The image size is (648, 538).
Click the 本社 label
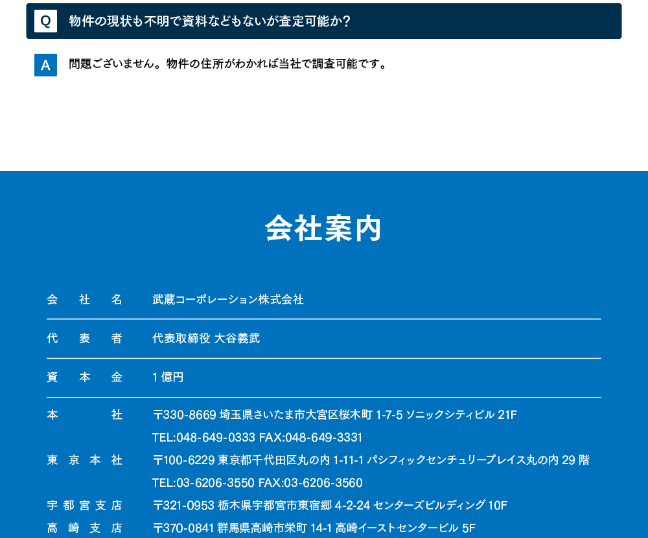coord(84,414)
